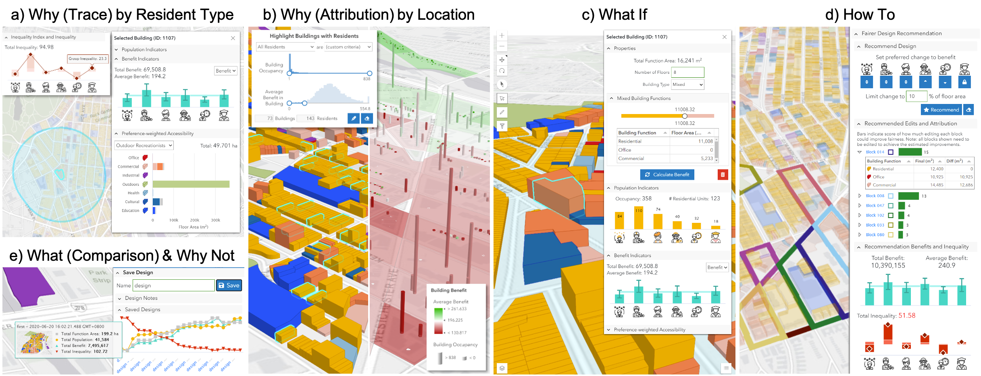
Task: Click the red trash delete button
Action: [723, 174]
